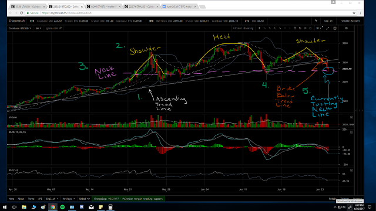Collapse the RSI indicator panel toggle
Screen dimensions: 376x211
[351, 171]
